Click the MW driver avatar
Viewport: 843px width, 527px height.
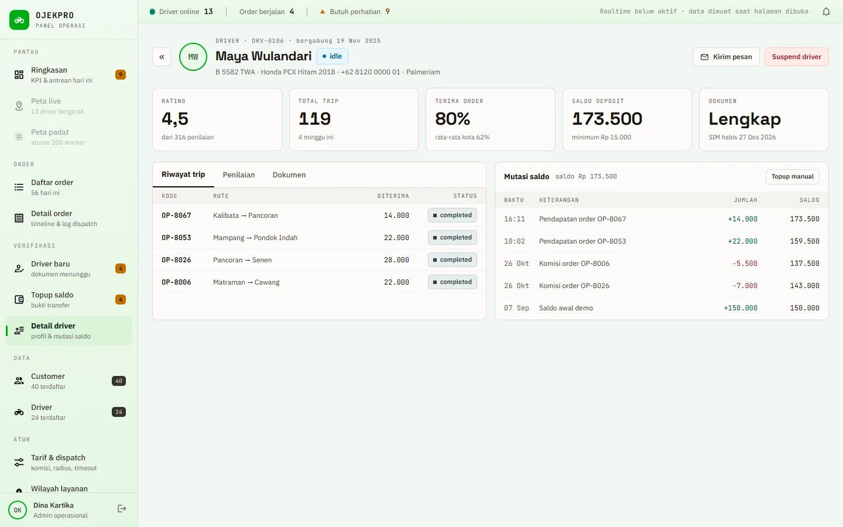tap(193, 57)
